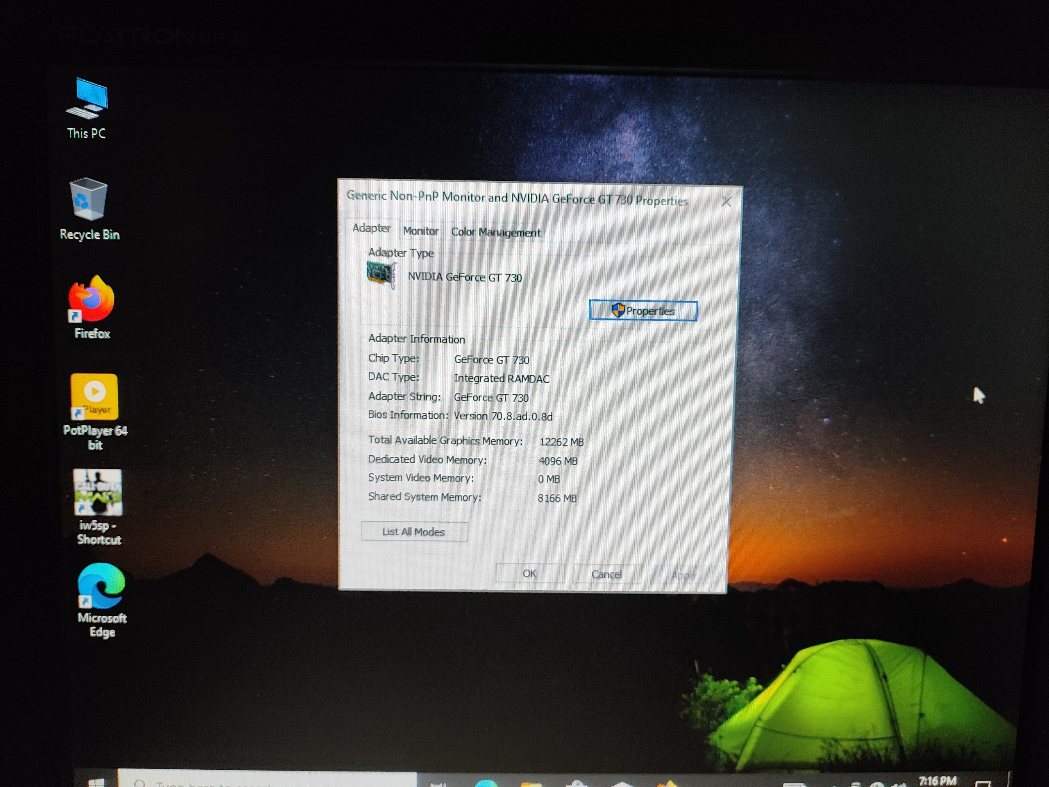This screenshot has width=1049, height=787.
Task: Select the PotPlayer 64 bit shortcut
Action: [x=95, y=412]
